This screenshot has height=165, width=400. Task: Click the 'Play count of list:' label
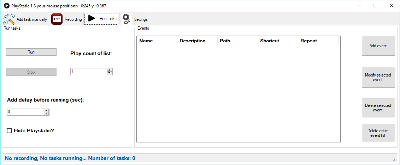[91, 54]
